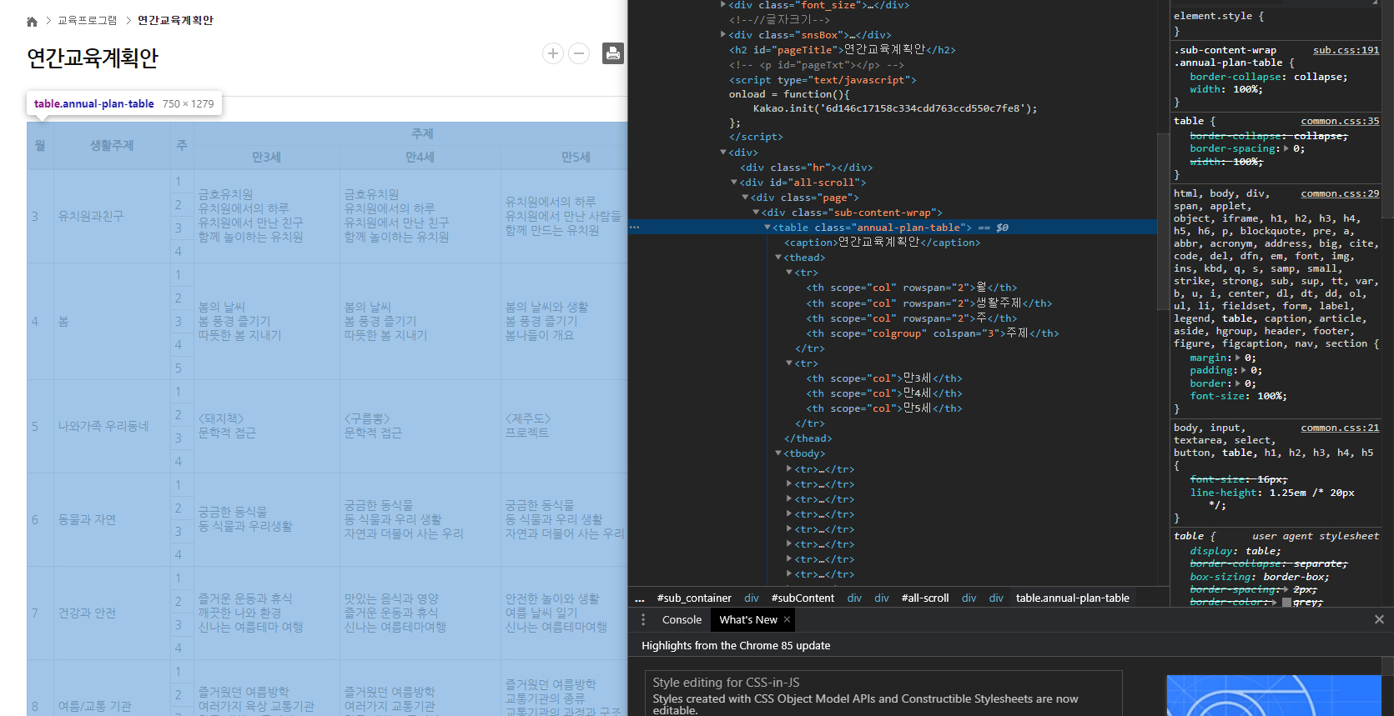Click the home icon in the breadcrumb
The image size is (1394, 716).
coord(32,21)
